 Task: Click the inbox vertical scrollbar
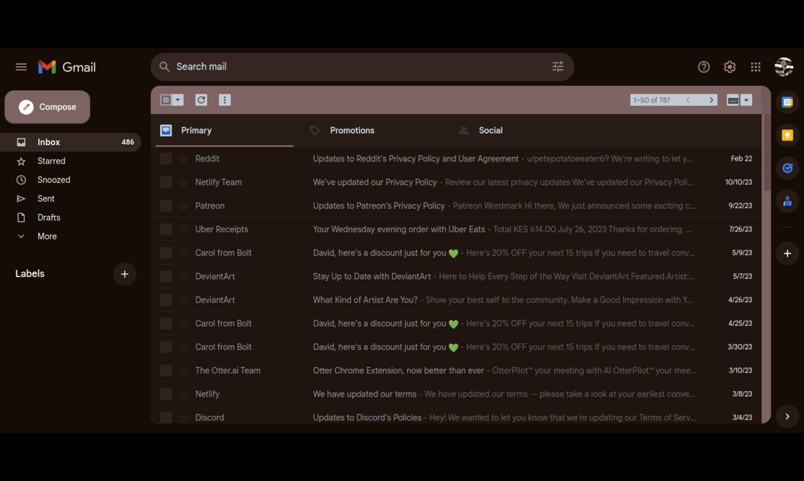pos(767,152)
